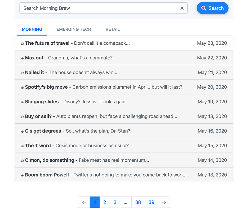
Task: Go to page 2
Action: (105, 202)
